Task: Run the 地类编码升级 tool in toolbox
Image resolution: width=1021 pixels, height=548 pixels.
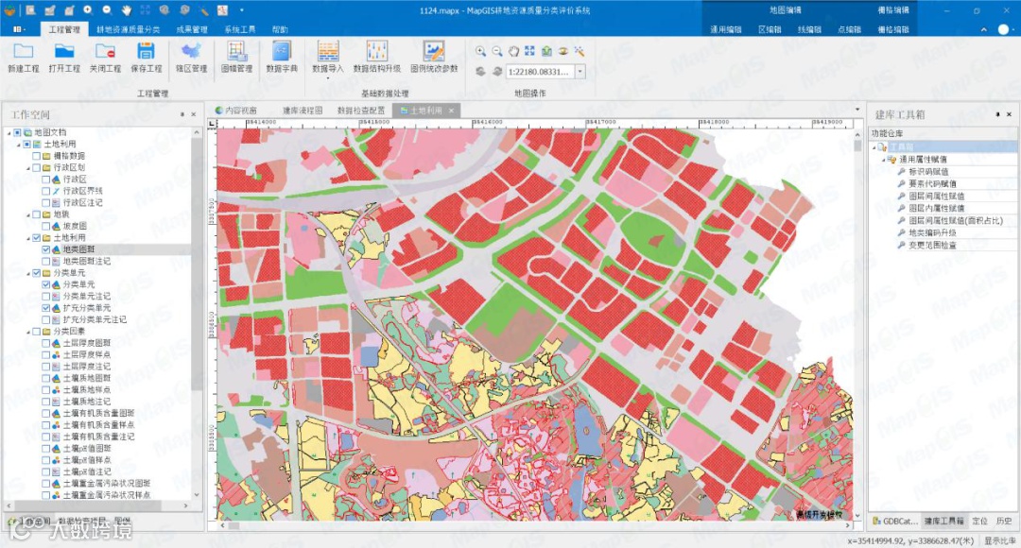Action: [932, 233]
